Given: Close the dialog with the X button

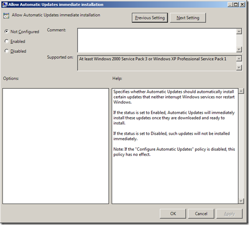Looking at the screenshot, I should click(x=242, y=4).
